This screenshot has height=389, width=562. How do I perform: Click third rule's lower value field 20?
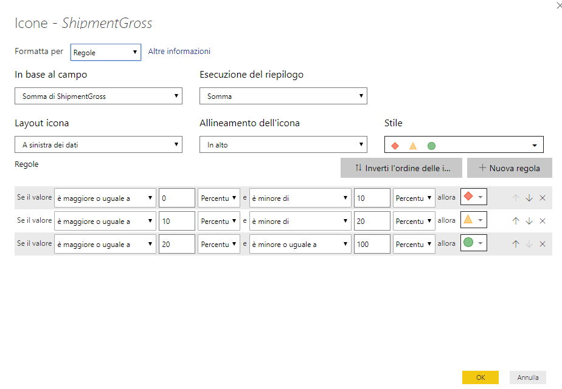click(x=177, y=244)
